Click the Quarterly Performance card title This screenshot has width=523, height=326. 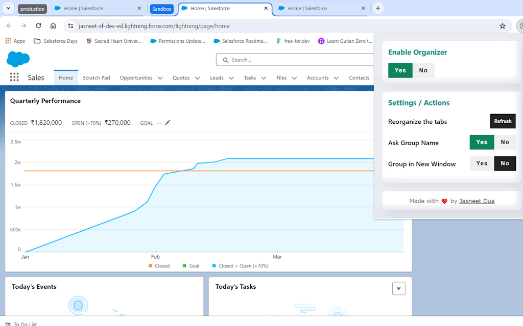pos(45,101)
